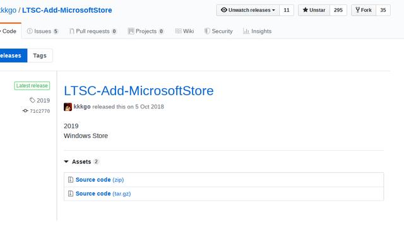Click the eye icon on Unwatch
The height and width of the screenshot is (227, 404).
pyautogui.click(x=224, y=10)
